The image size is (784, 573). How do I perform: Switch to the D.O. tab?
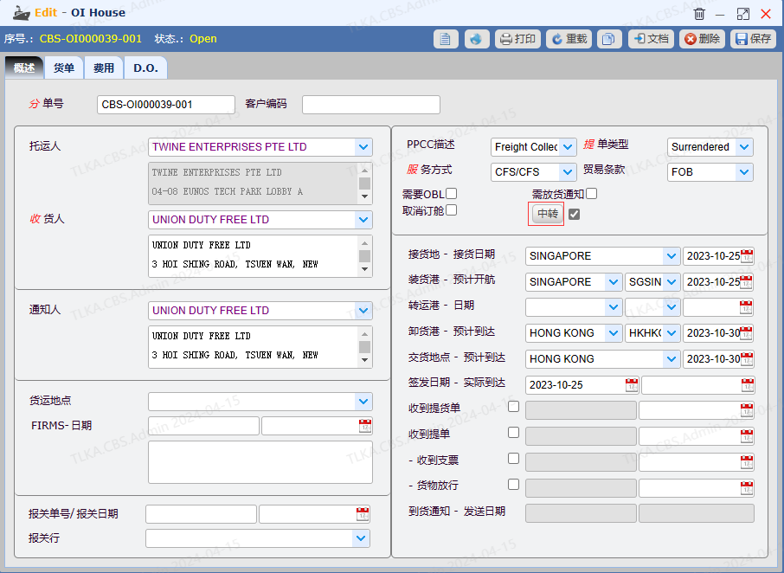pos(145,68)
